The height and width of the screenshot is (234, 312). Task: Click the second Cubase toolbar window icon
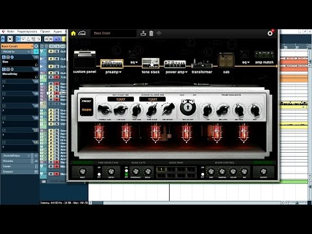[10, 39]
